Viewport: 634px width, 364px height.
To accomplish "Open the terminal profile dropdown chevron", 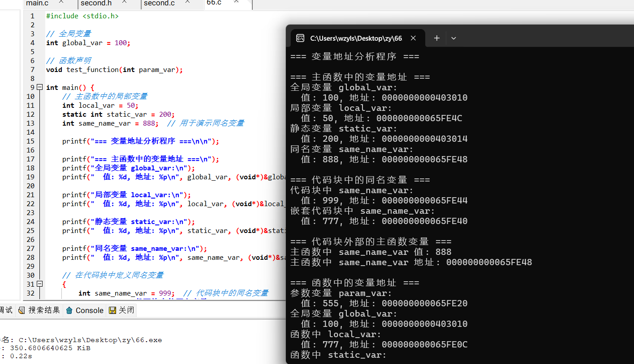I will [x=453, y=38].
